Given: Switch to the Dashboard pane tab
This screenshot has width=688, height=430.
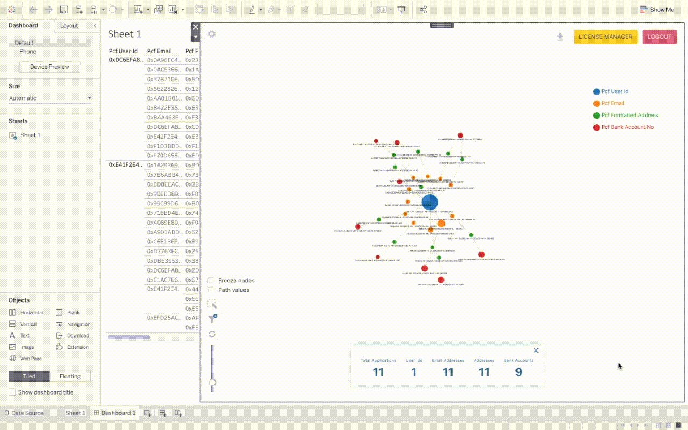Looking at the screenshot, I should pyautogui.click(x=23, y=25).
